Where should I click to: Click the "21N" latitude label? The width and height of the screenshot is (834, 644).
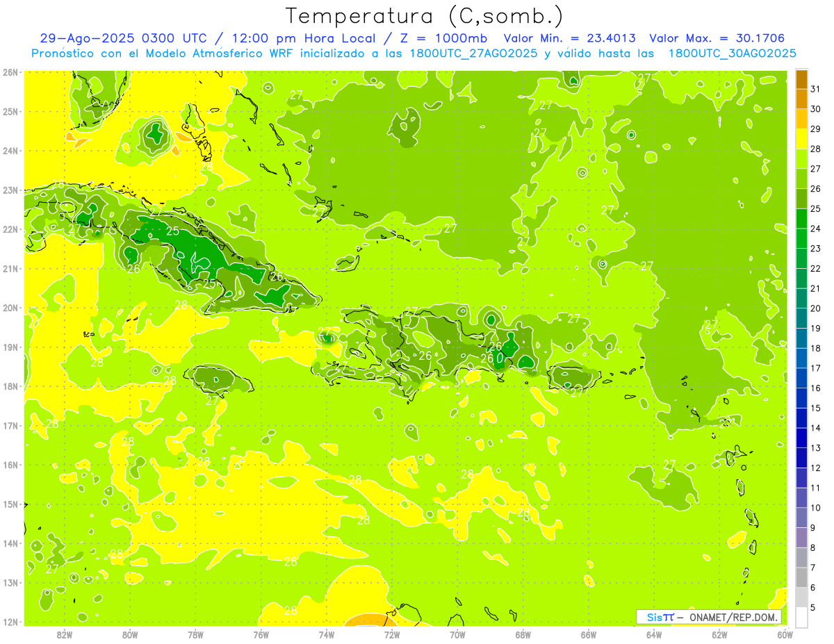click(10, 268)
